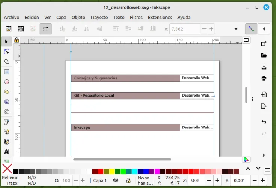Undo last action
The height and width of the screenshot is (188, 276).
click(x=264, y=122)
